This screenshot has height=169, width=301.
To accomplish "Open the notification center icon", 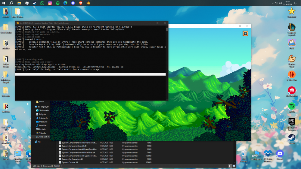I will click(296, 3).
